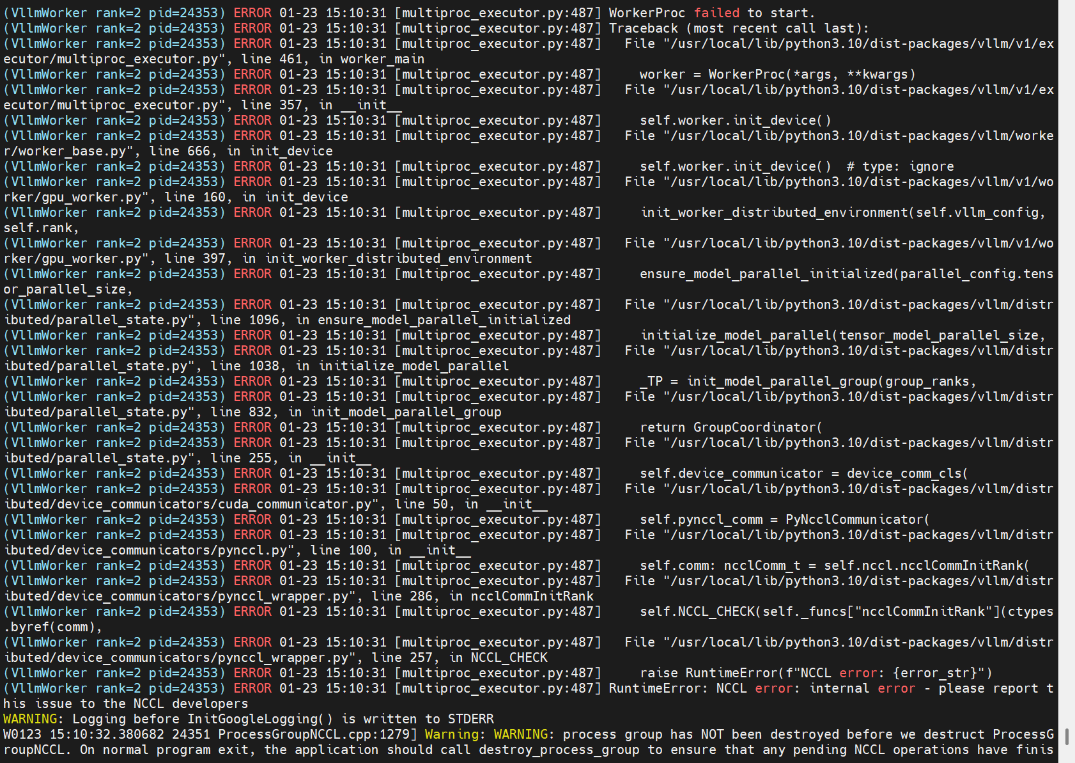Screen dimensions: 1075x763
Task: Click 'his issue to the NCCL developers' text
Action: [x=126, y=704]
